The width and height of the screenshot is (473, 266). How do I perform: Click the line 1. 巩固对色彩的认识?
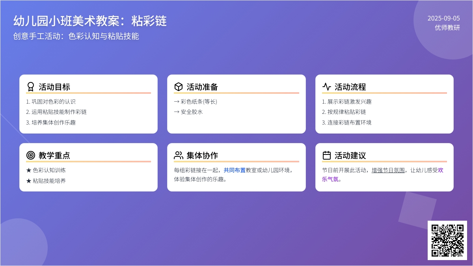(51, 102)
